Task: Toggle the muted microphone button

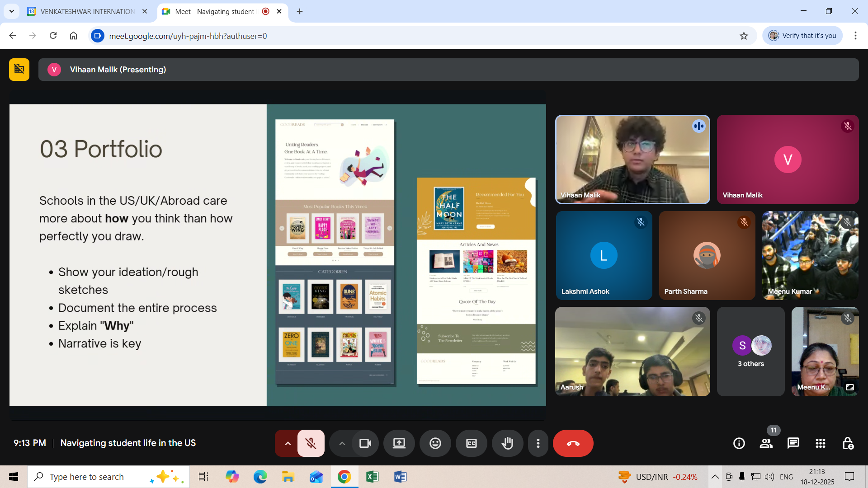Action: [311, 443]
